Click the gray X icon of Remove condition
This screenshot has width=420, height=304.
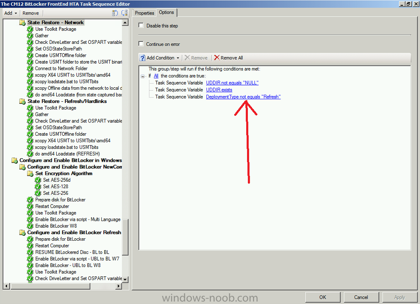[x=187, y=57]
